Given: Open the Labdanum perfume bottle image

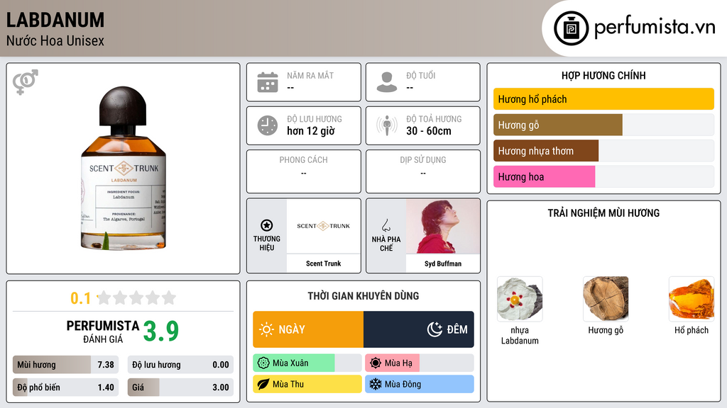Looking at the screenshot, I should pos(124,169).
